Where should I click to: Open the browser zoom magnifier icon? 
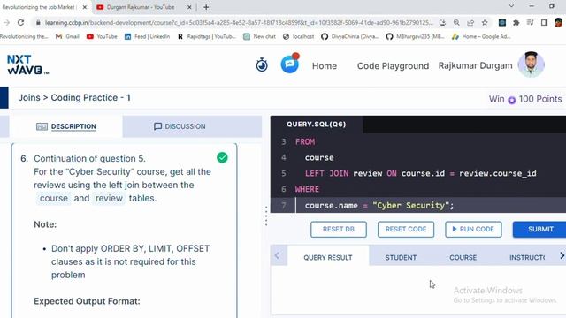456,22
